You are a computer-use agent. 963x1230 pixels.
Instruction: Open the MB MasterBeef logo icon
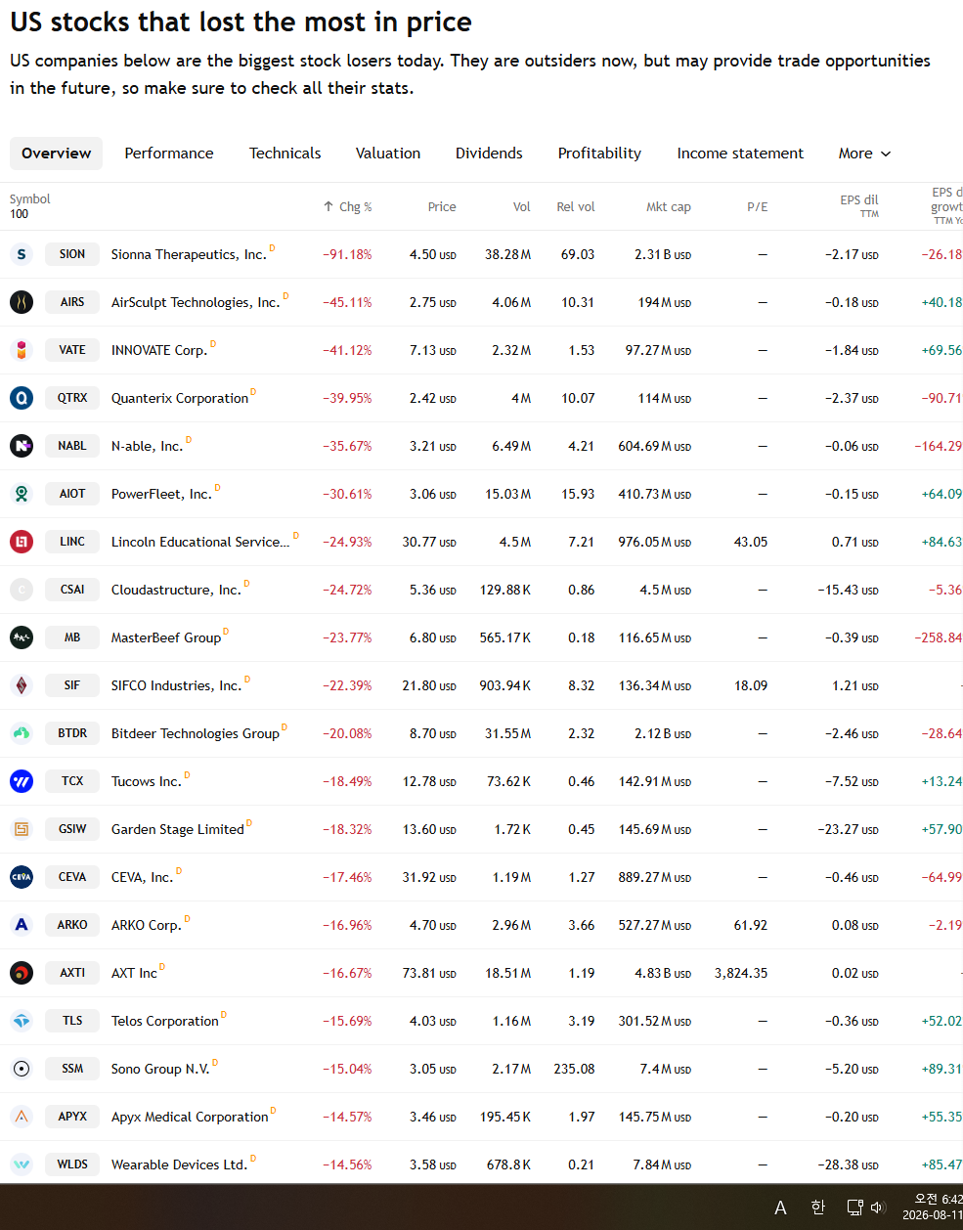22,637
